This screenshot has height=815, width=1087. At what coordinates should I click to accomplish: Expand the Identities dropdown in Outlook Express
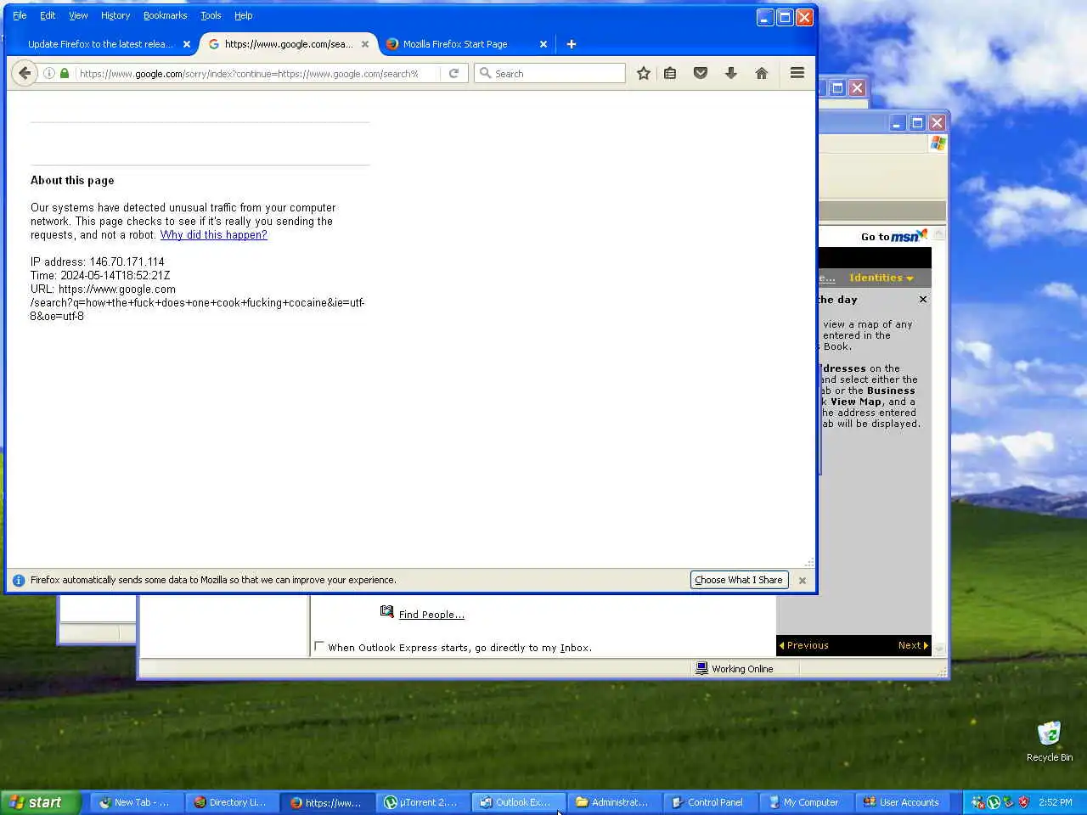tap(881, 278)
